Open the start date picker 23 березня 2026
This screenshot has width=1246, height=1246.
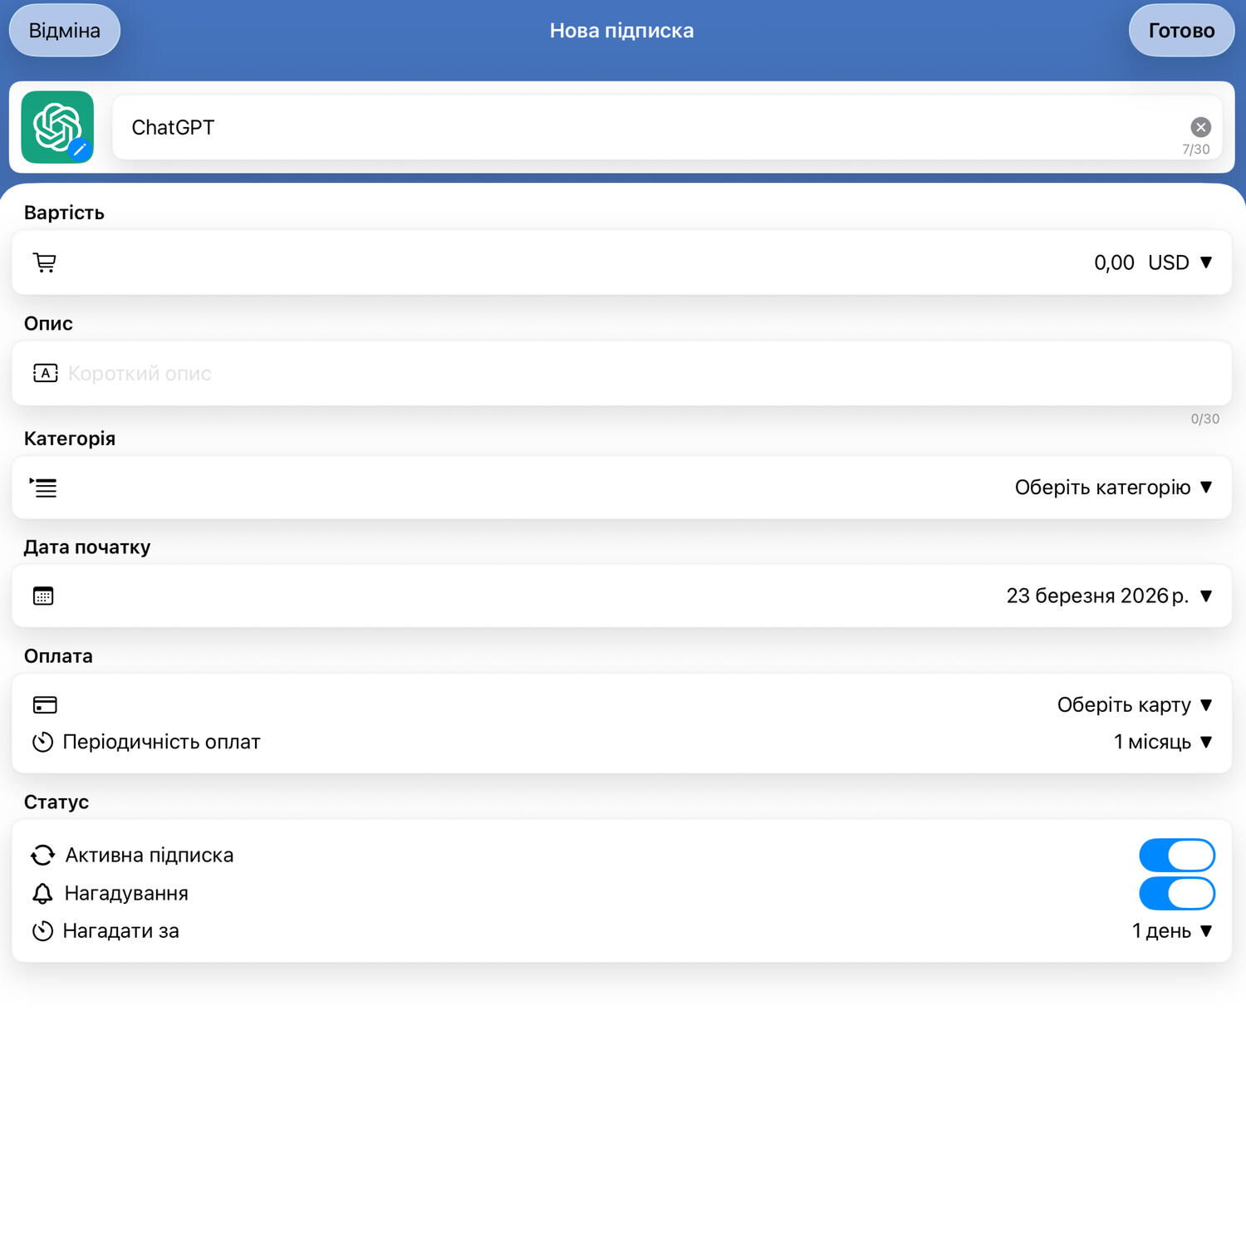(x=1108, y=596)
